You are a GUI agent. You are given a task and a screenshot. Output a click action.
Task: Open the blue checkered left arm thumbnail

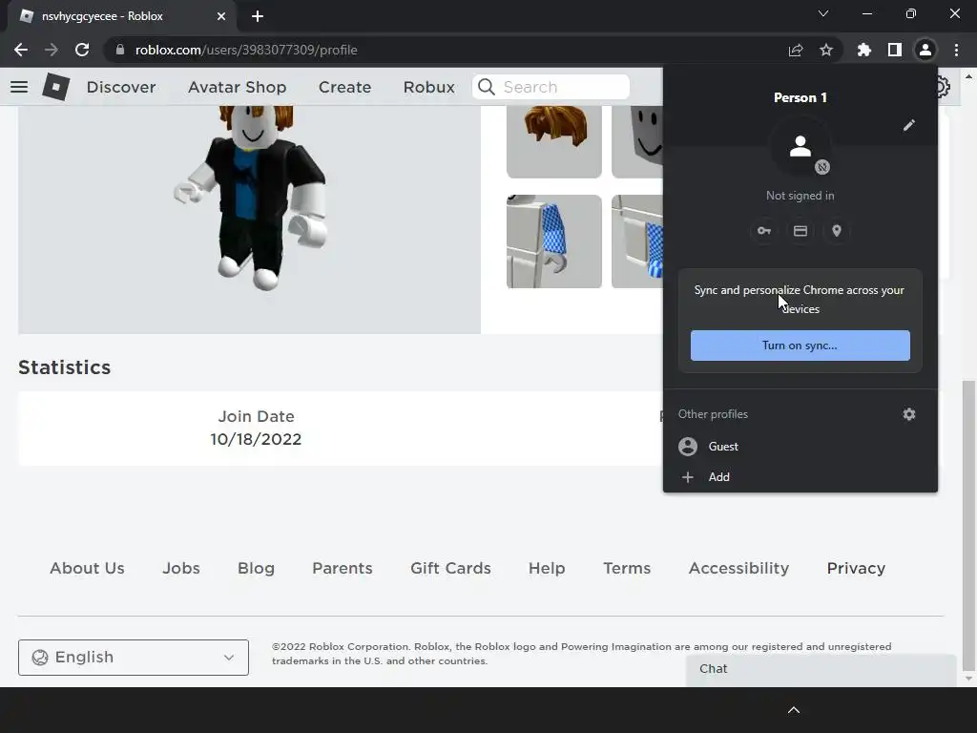[x=554, y=241]
